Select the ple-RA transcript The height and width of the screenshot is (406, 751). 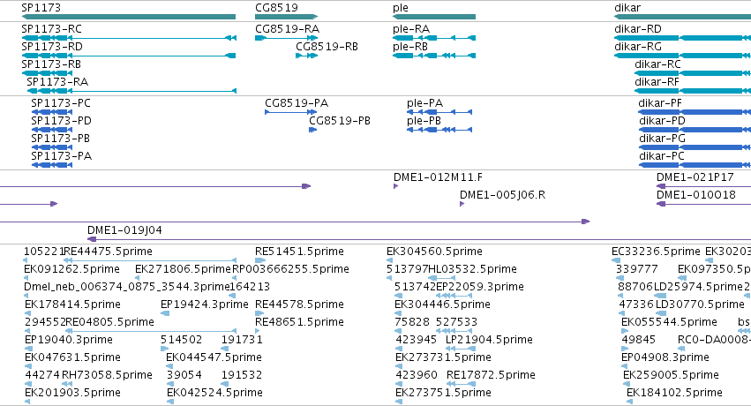[x=434, y=38]
